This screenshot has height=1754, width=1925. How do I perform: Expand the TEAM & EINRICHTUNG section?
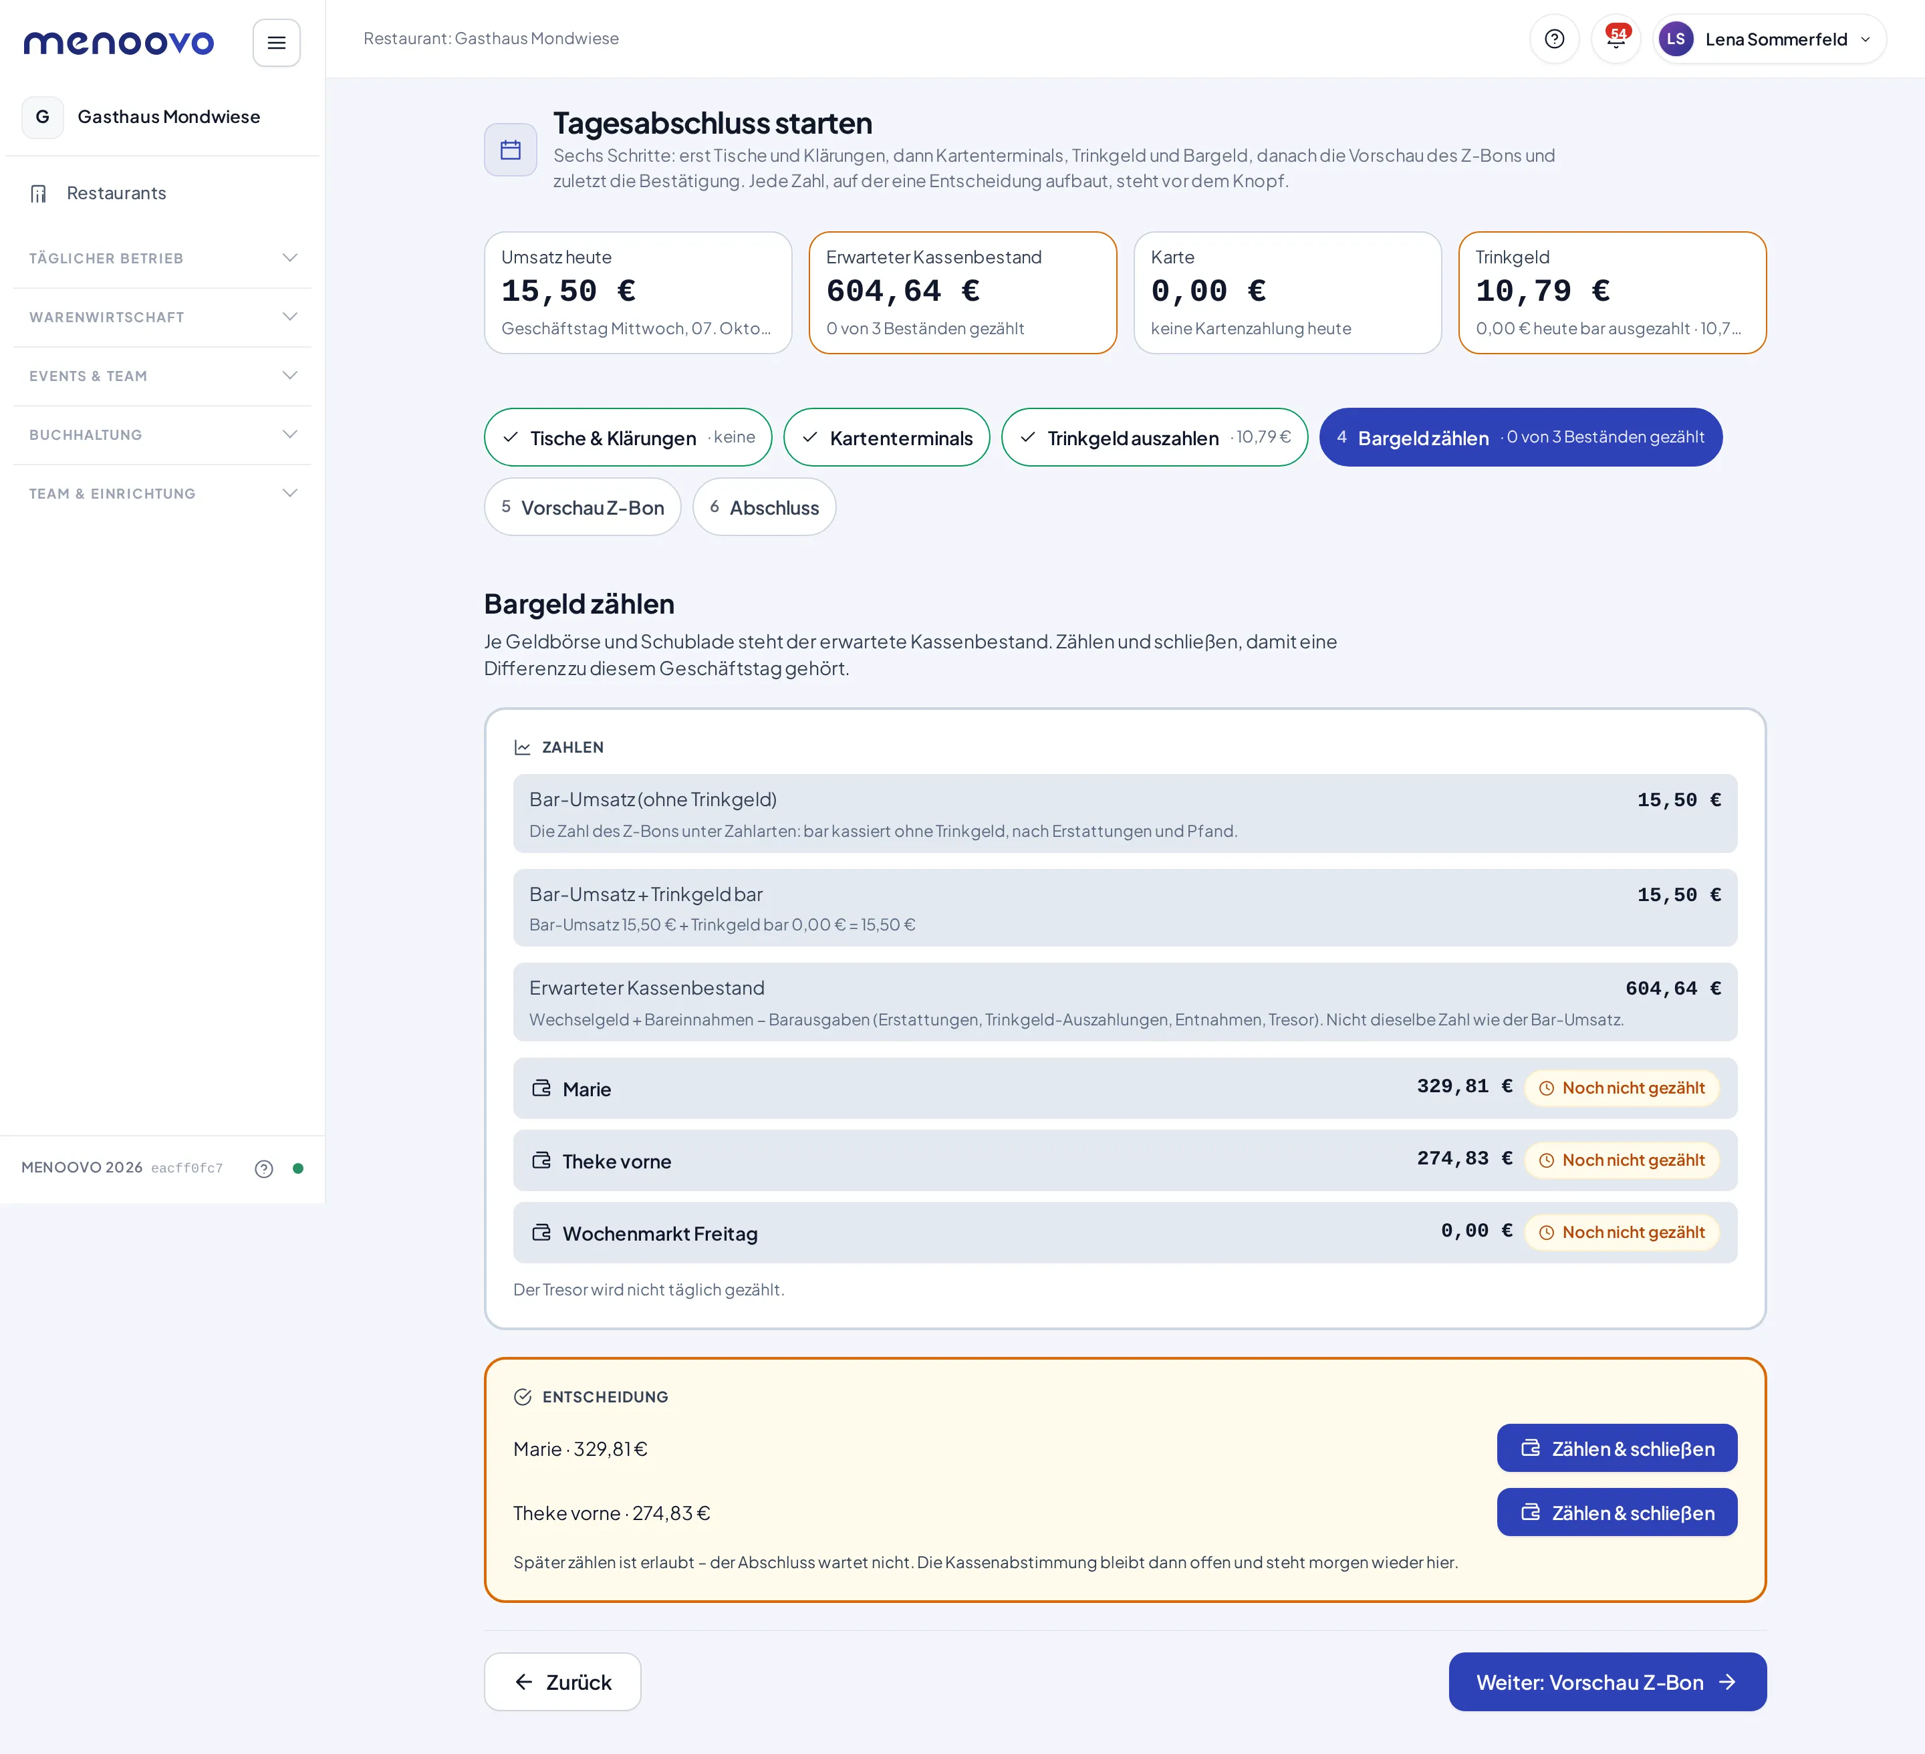(x=162, y=493)
